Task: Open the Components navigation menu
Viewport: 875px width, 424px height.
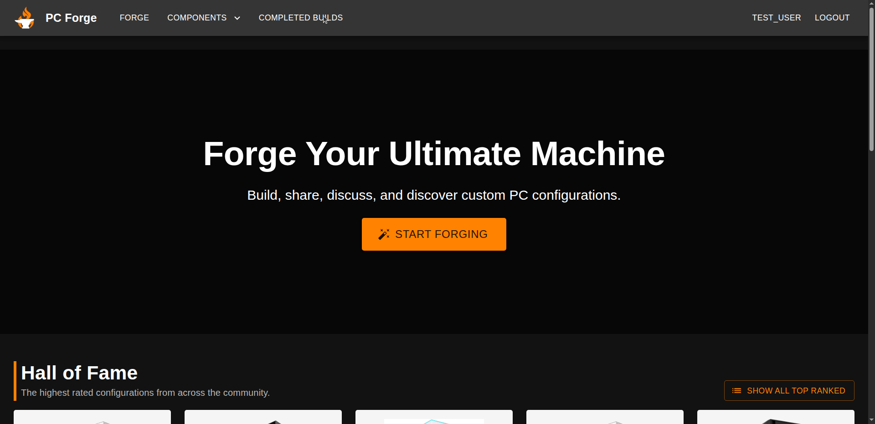Action: pyautogui.click(x=197, y=18)
